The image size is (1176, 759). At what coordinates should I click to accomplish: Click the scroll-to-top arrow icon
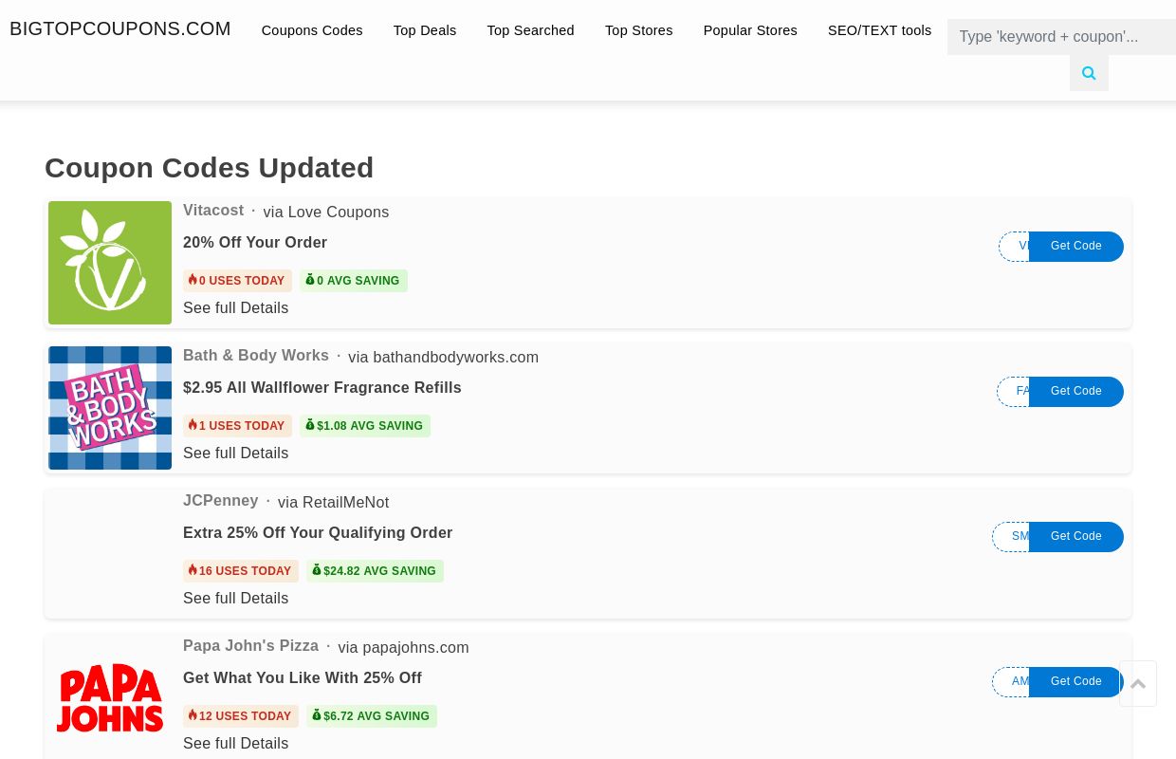(1138, 683)
